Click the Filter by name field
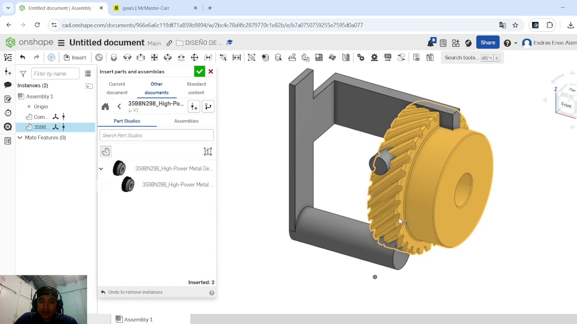The image size is (577, 324). point(55,73)
